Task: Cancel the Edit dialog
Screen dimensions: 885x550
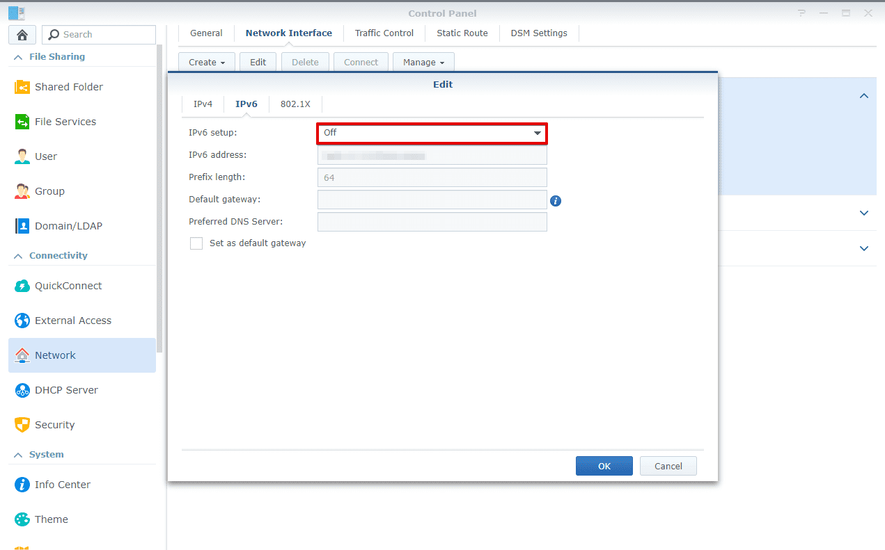Action: pyautogui.click(x=668, y=466)
